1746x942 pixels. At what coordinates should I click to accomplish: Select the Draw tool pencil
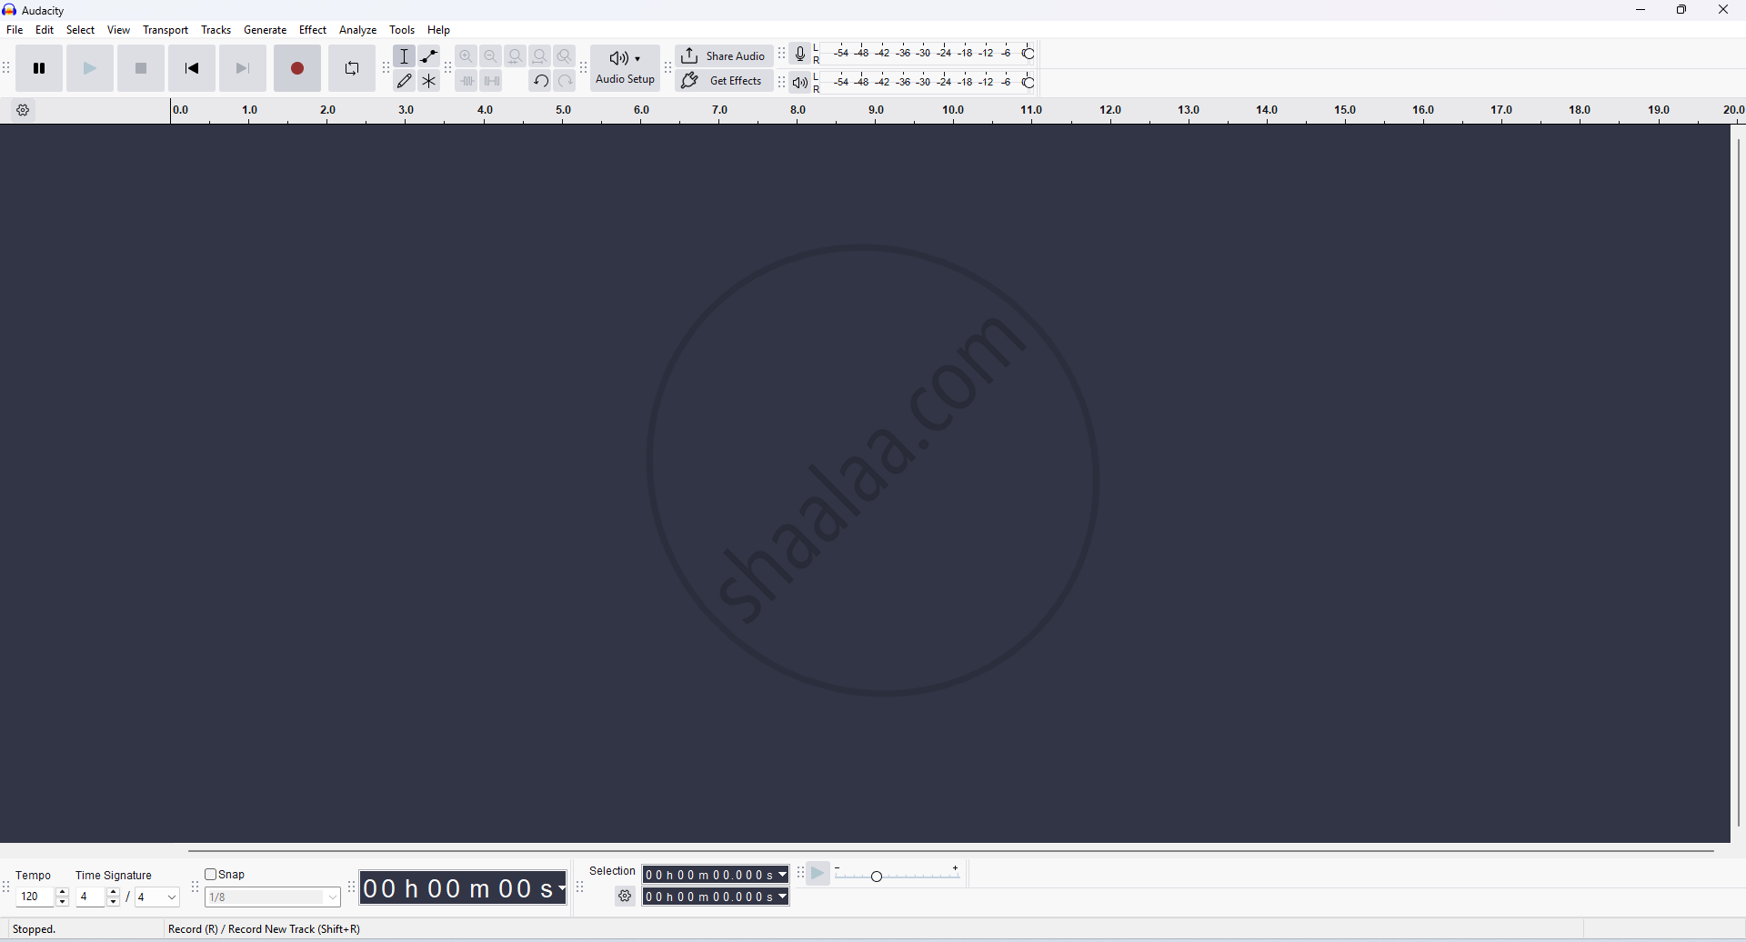[x=405, y=81]
